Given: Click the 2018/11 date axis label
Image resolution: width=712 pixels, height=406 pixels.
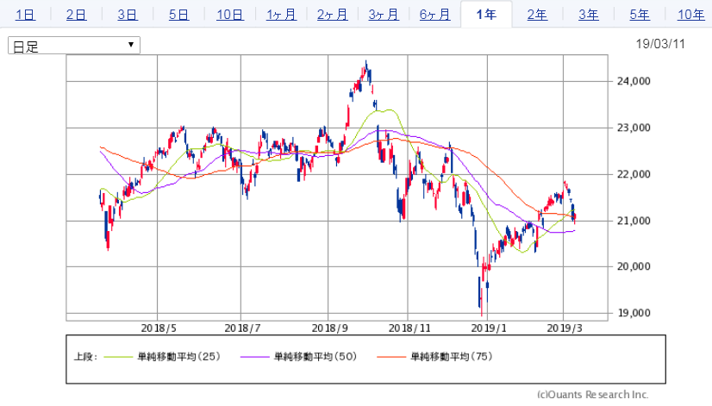Looking at the screenshot, I should click(409, 328).
